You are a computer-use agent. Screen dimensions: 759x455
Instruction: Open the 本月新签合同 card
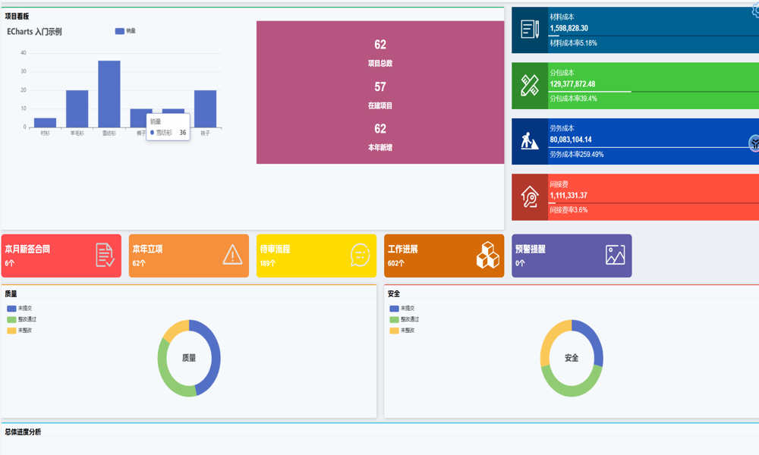[x=61, y=256]
